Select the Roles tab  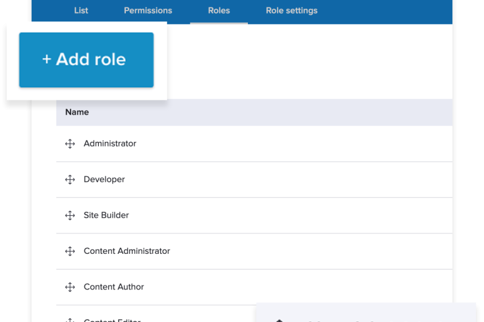[x=219, y=11]
